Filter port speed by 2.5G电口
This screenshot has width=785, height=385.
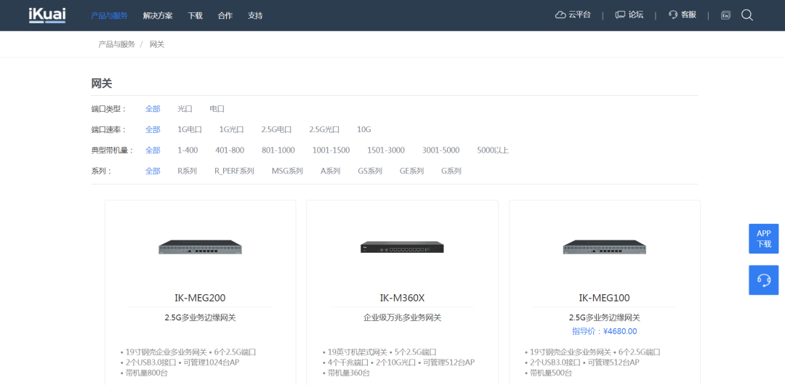point(276,130)
